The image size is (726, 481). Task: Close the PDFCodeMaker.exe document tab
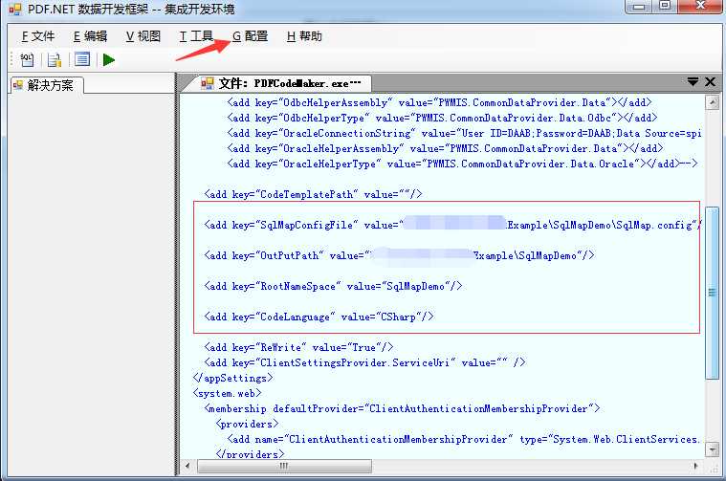(711, 82)
